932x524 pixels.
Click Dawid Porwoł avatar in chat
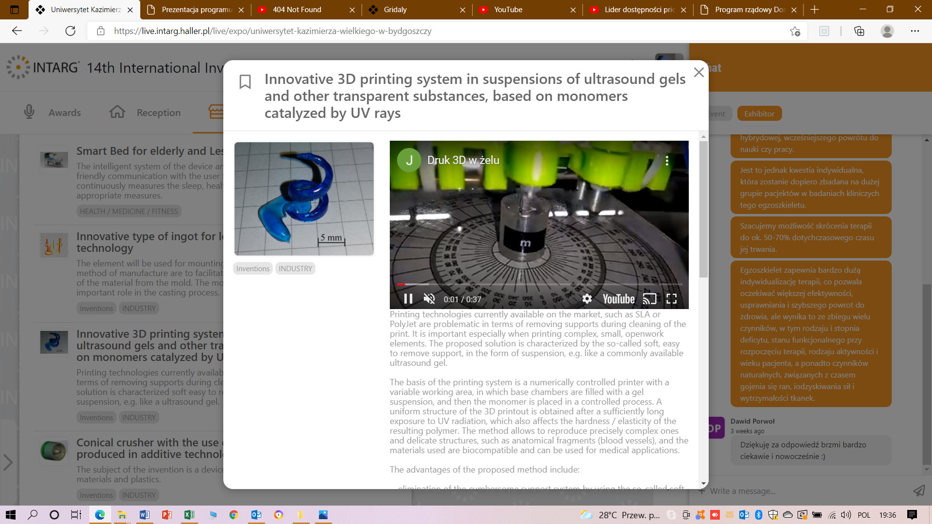click(716, 428)
